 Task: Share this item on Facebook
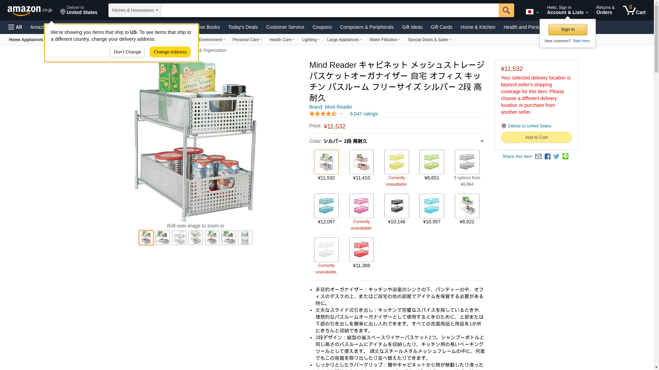point(547,157)
